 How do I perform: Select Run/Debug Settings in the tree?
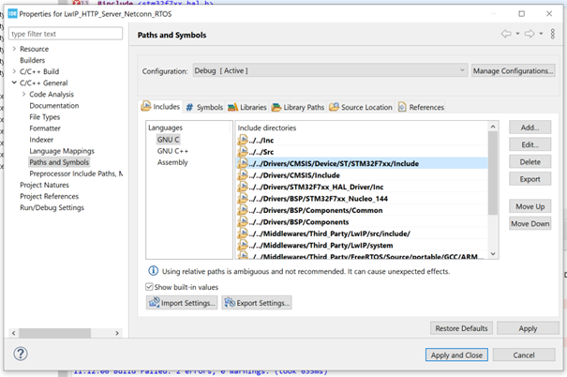(52, 207)
